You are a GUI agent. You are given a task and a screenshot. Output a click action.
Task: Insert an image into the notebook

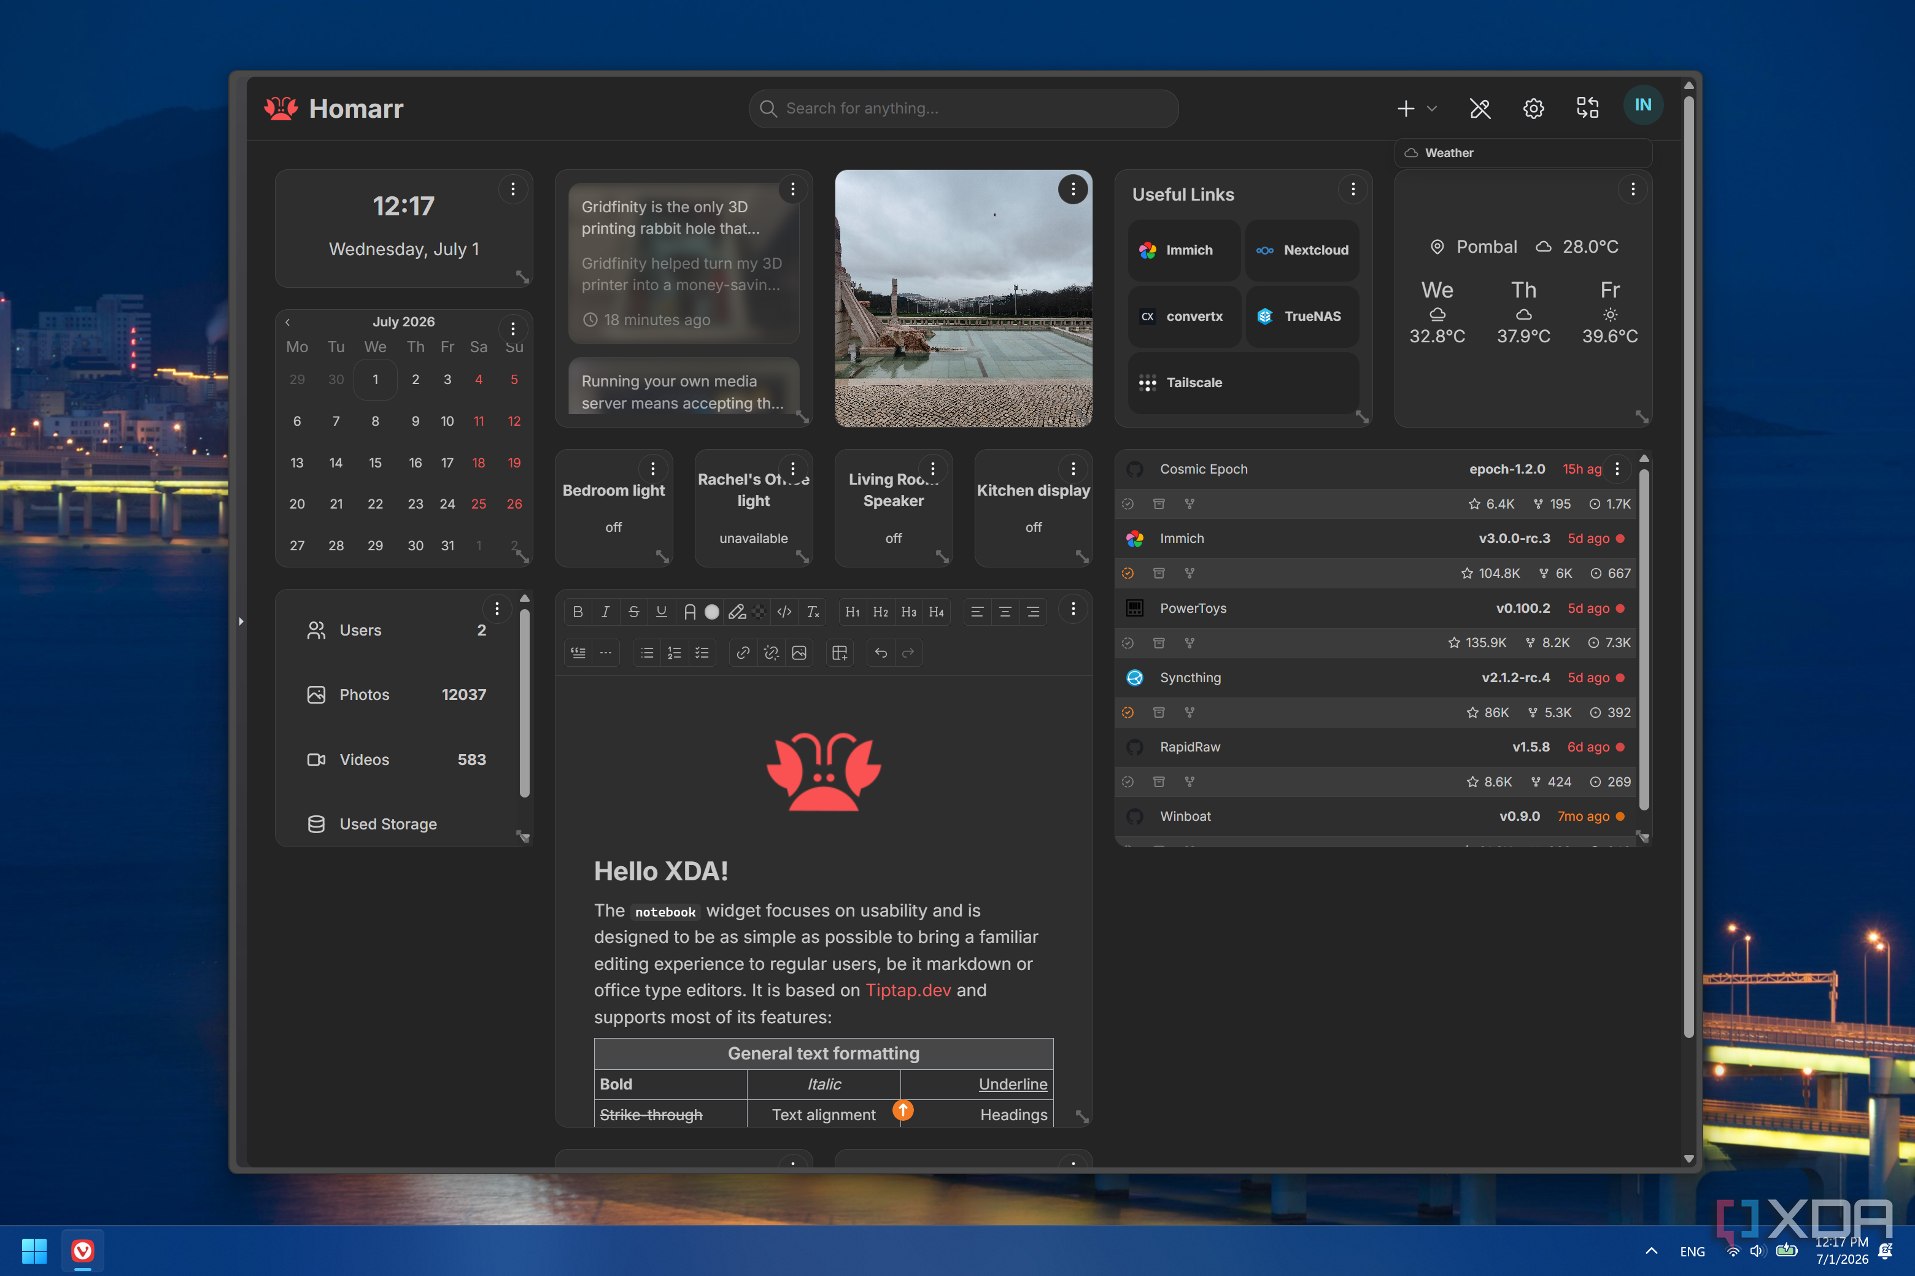coord(799,653)
